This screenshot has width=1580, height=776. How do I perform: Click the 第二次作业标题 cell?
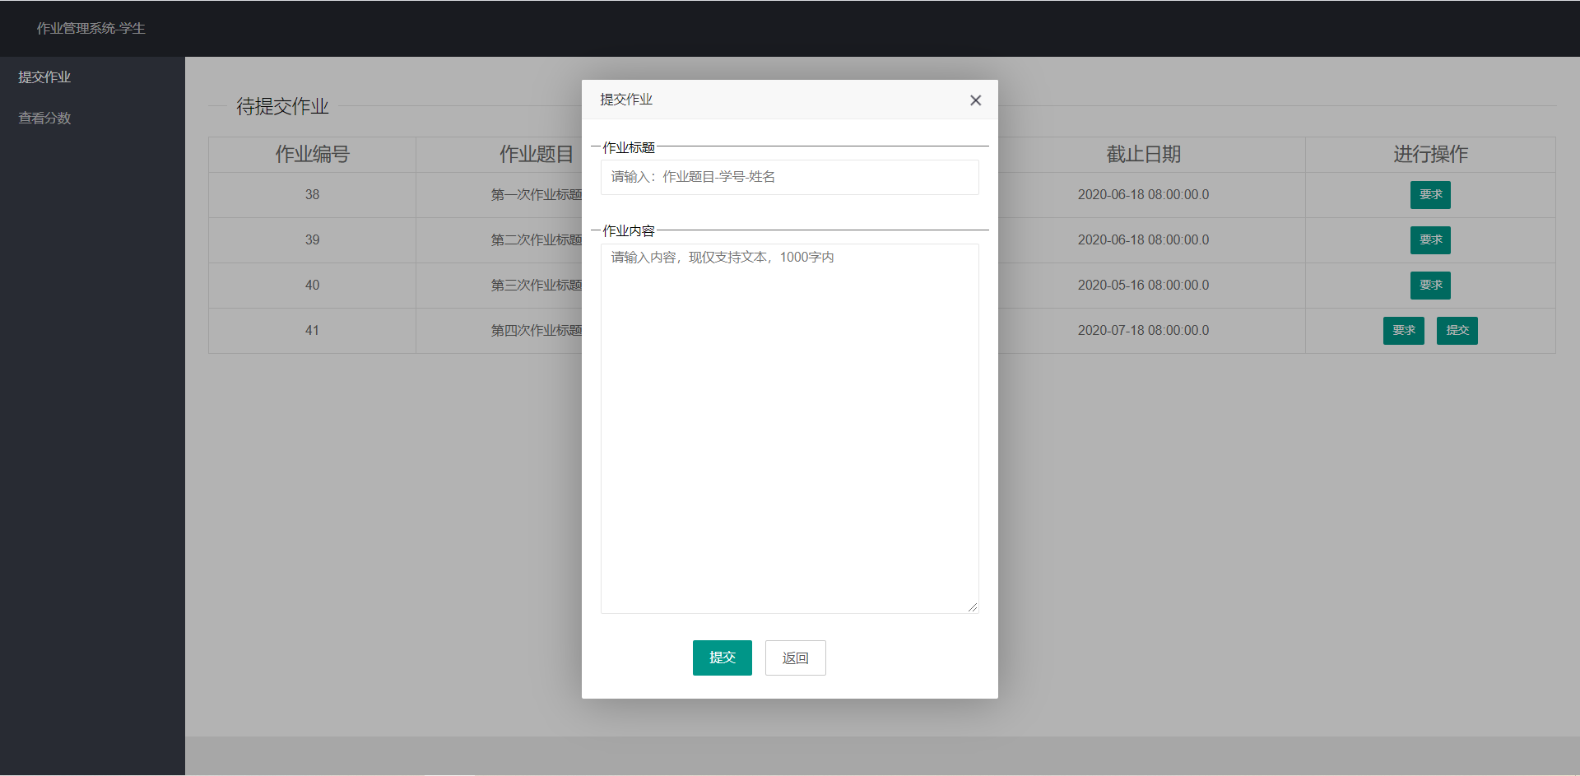pyautogui.click(x=537, y=240)
